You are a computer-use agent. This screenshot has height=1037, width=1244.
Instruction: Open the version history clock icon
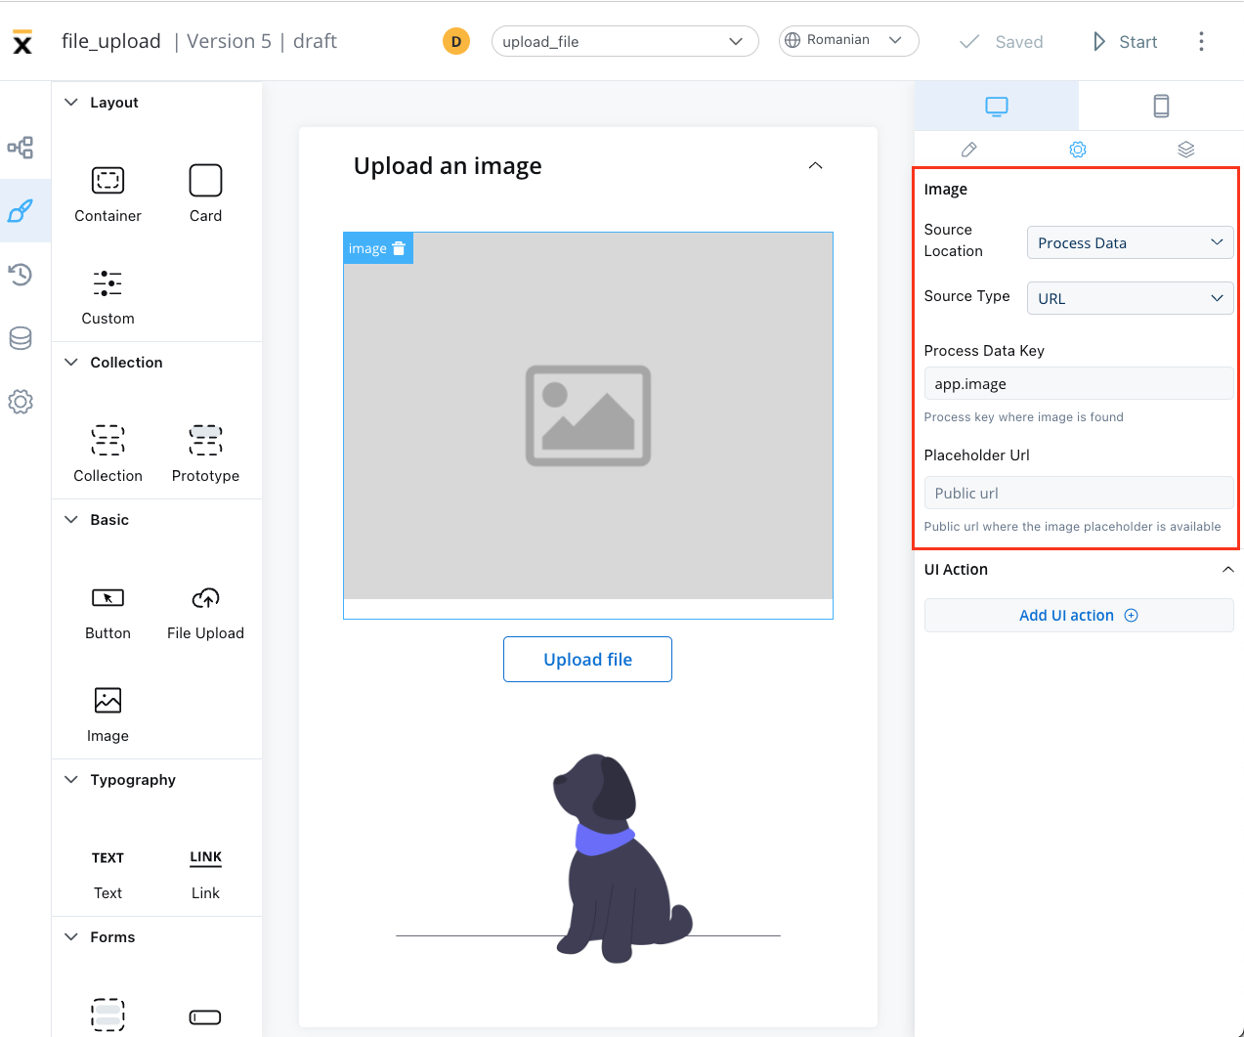[x=21, y=275]
